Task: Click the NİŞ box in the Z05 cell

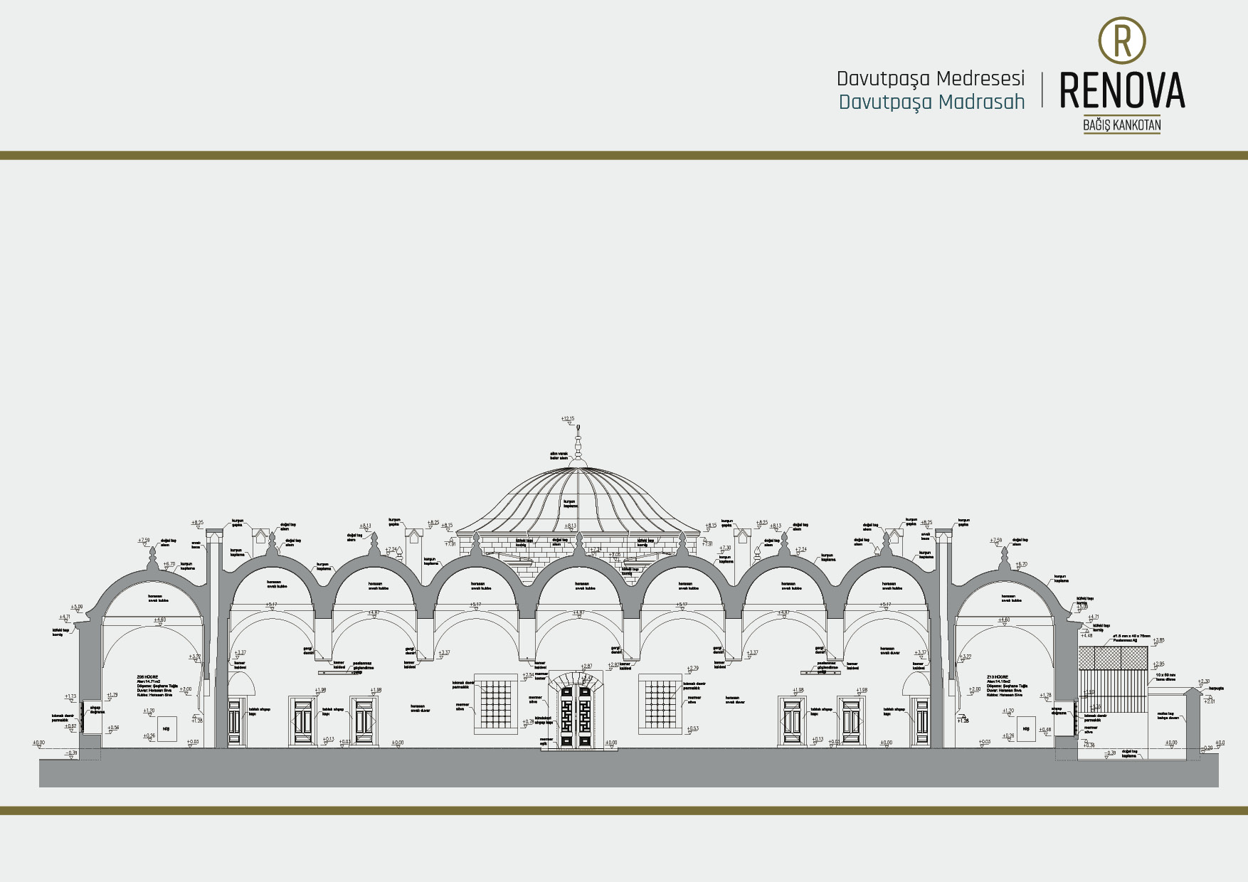Action: pos(167,729)
